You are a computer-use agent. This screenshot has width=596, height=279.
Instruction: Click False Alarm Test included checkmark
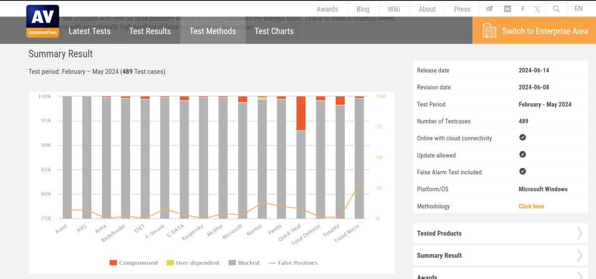pyautogui.click(x=522, y=171)
